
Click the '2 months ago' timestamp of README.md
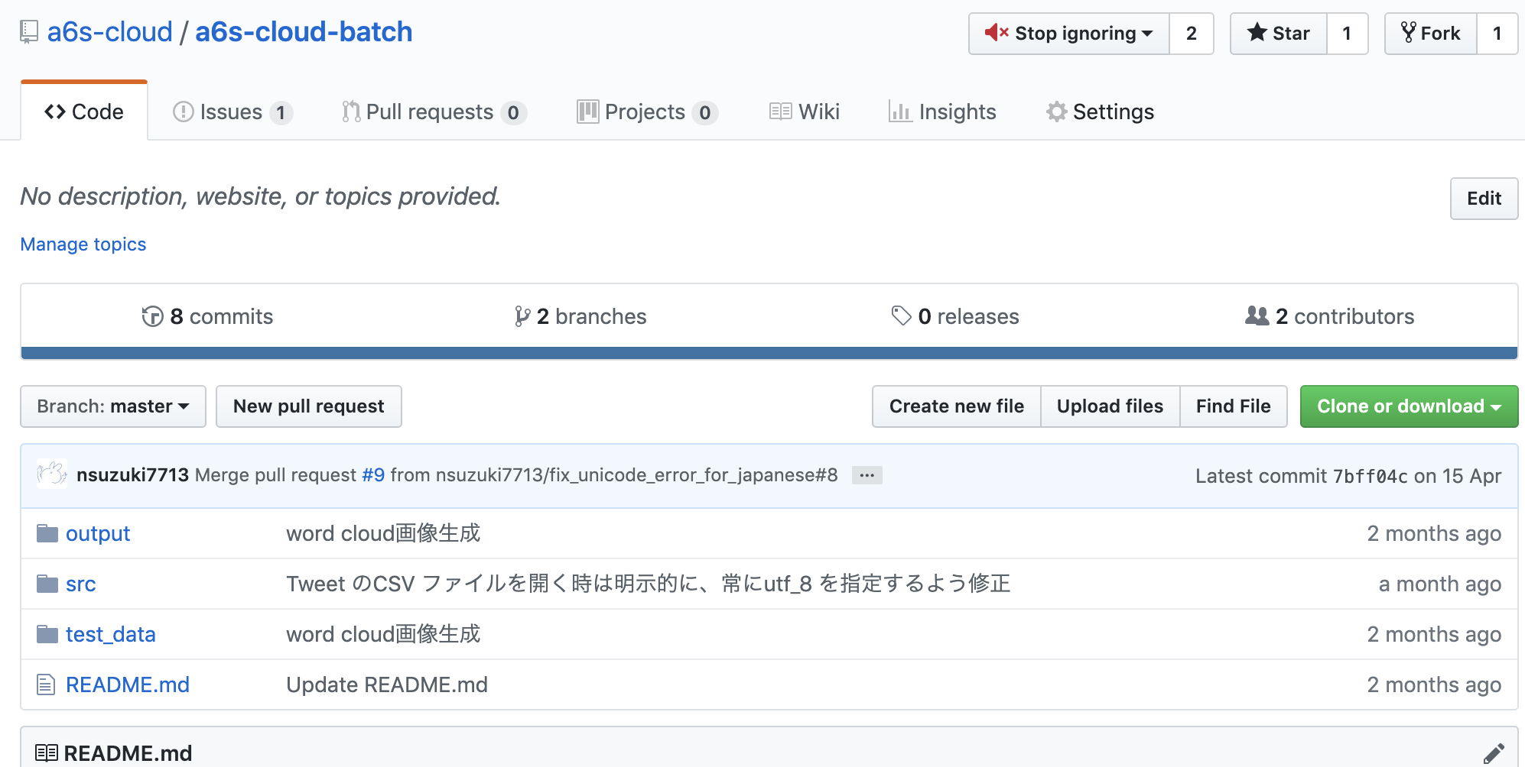tap(1434, 684)
